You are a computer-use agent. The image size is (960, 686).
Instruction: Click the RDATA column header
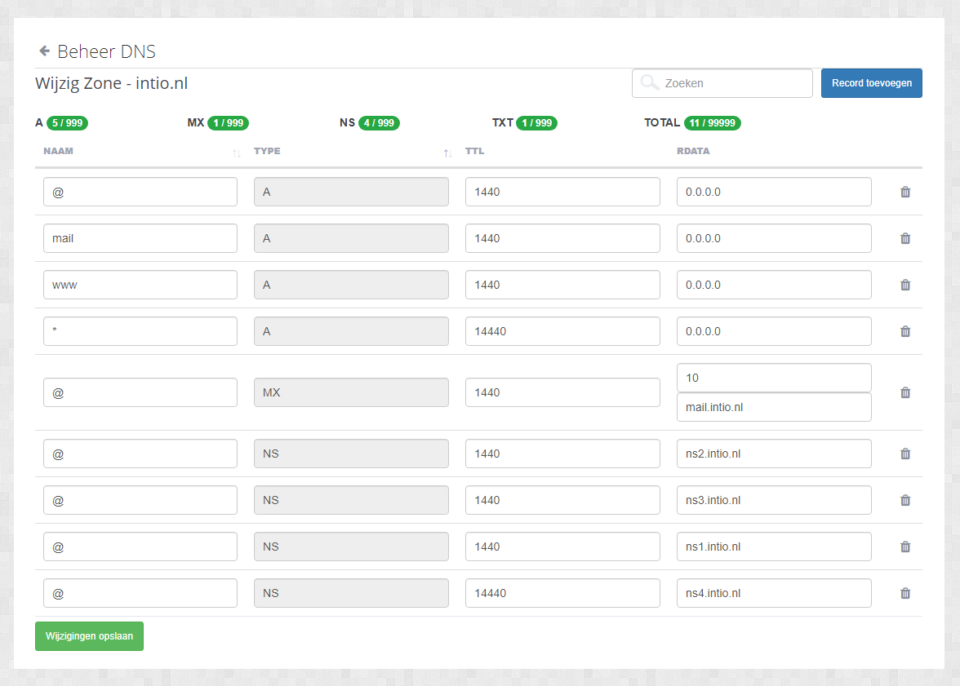click(693, 151)
